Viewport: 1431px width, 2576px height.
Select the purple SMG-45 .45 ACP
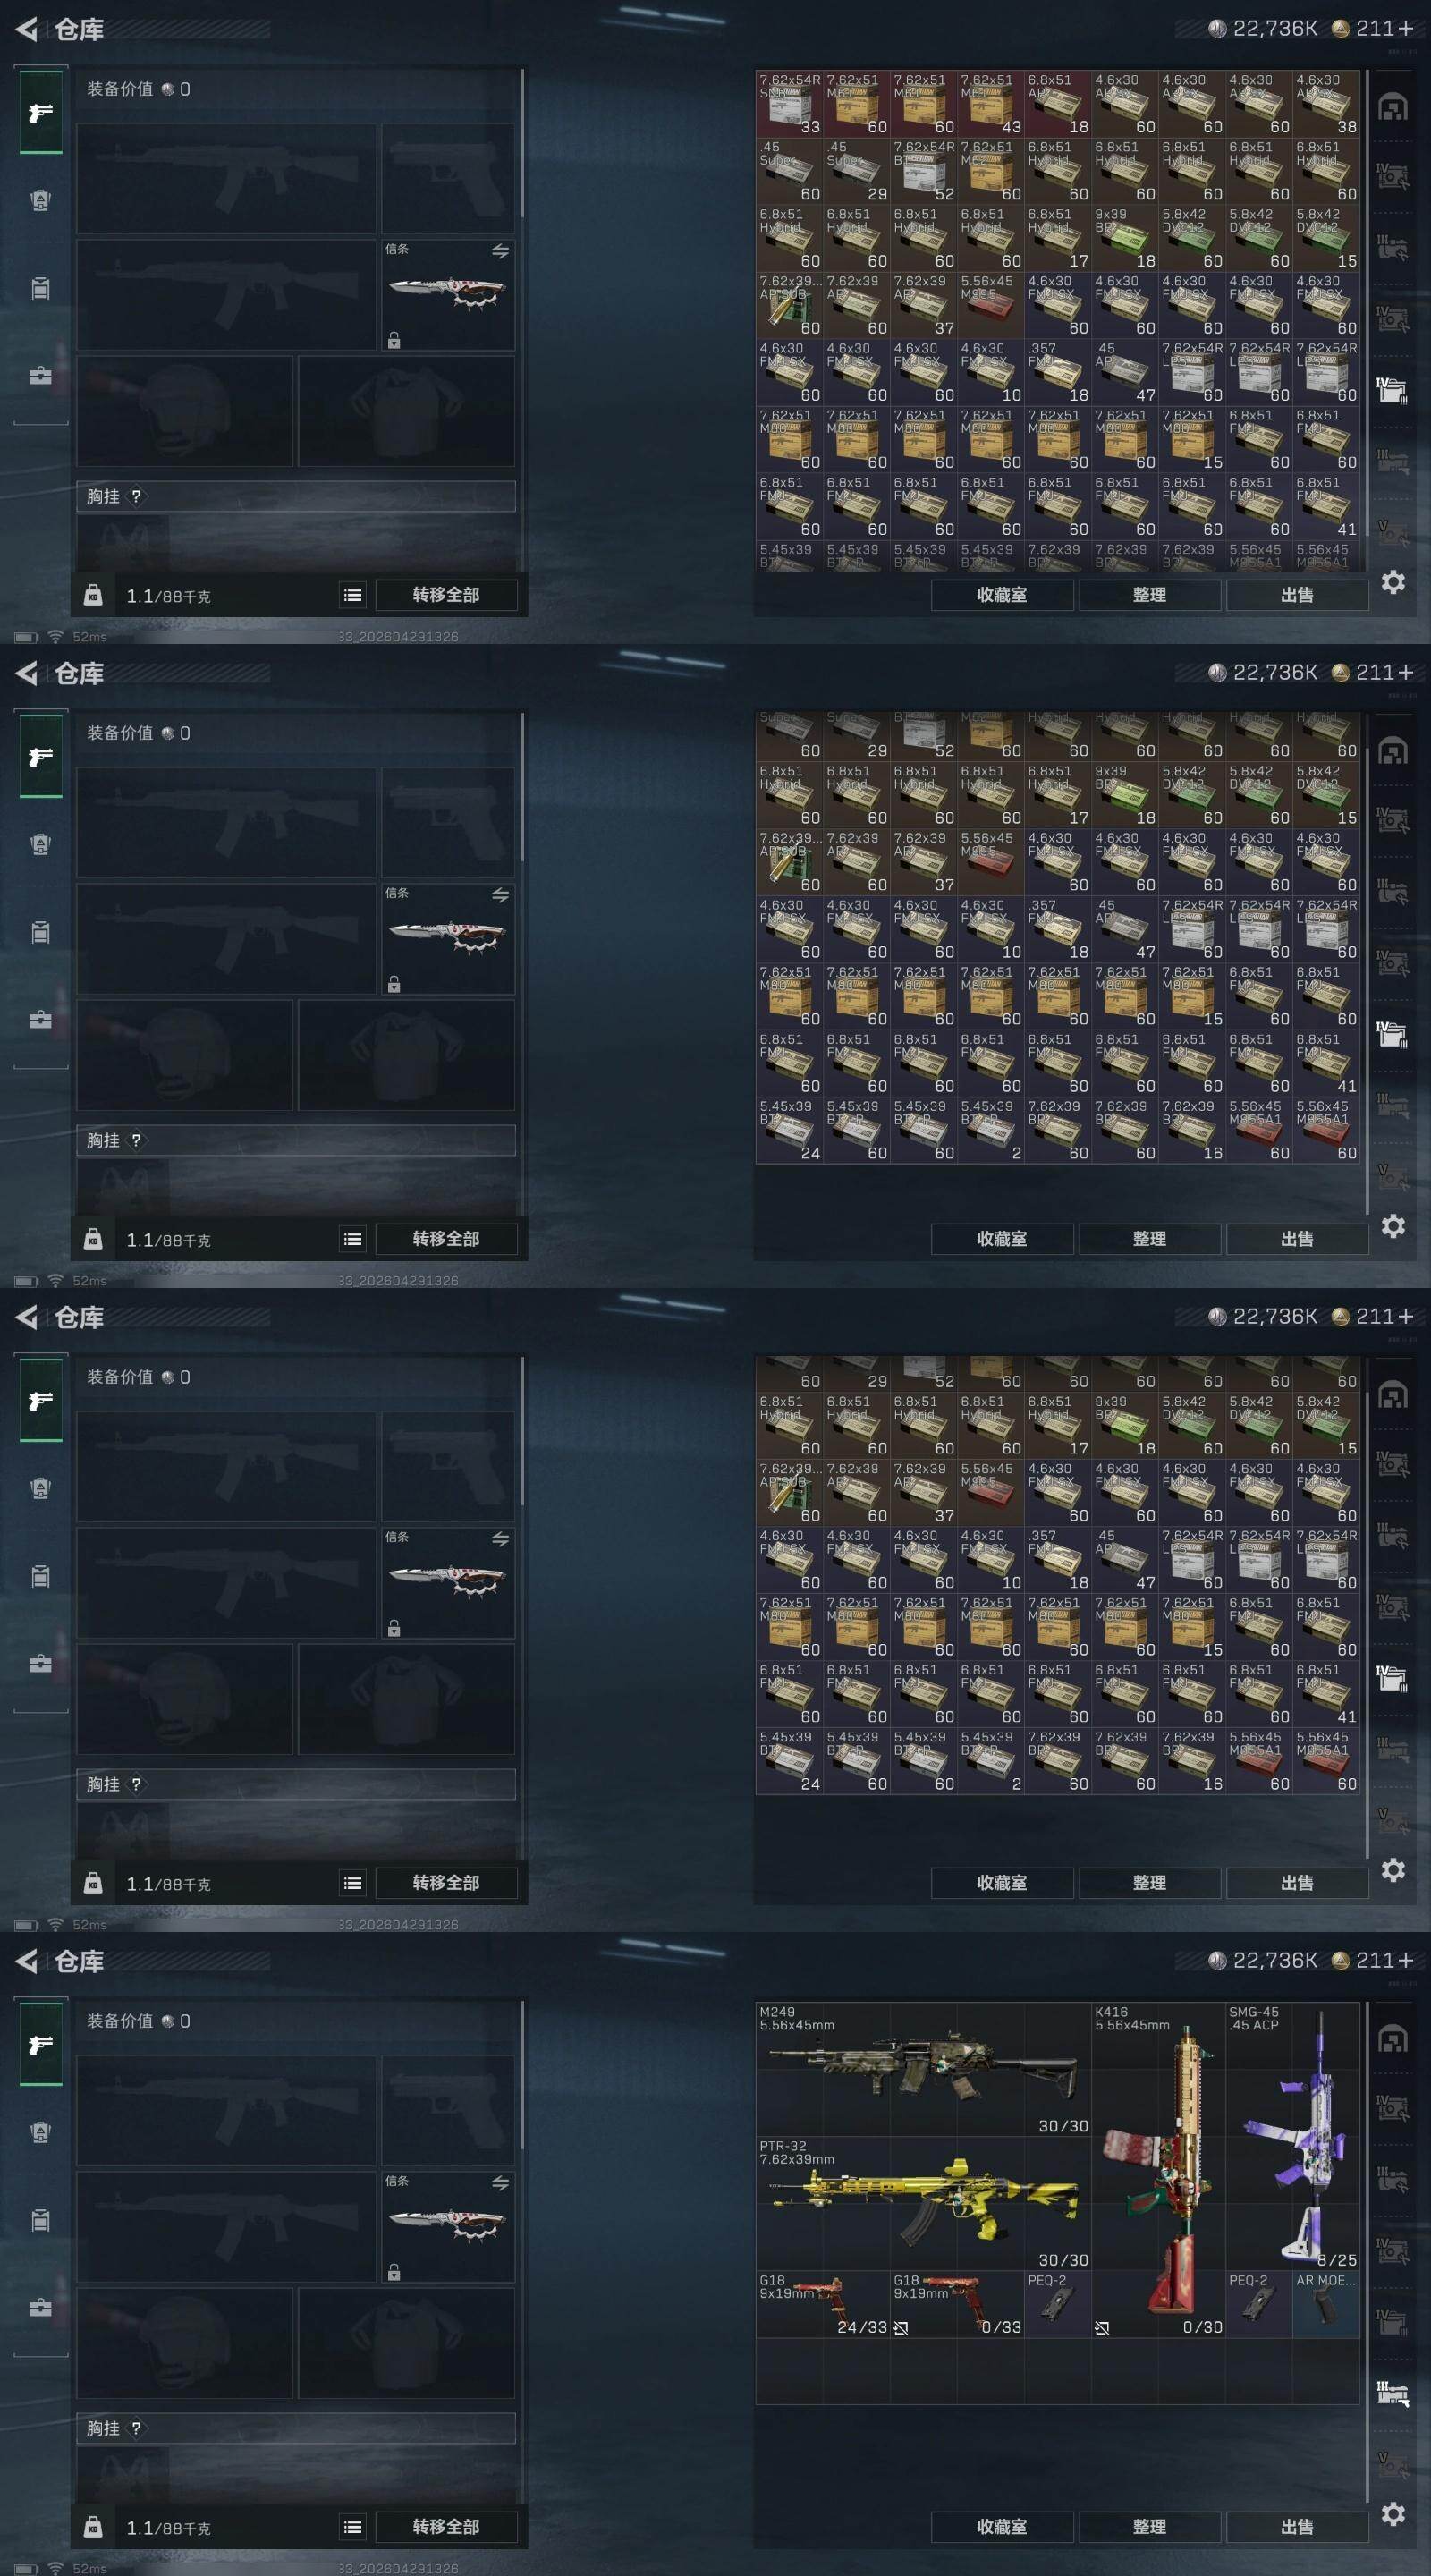click(1293, 2136)
